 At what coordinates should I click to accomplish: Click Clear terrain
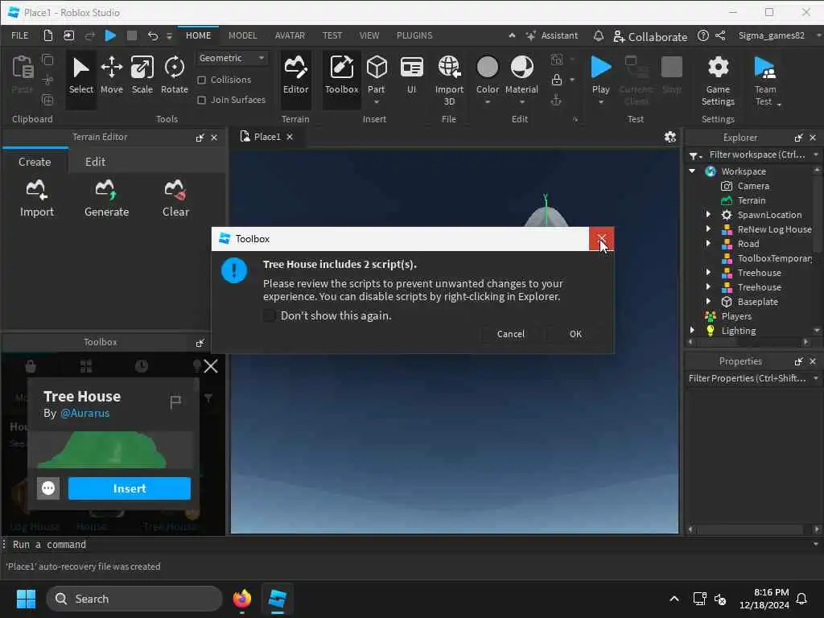175,199
